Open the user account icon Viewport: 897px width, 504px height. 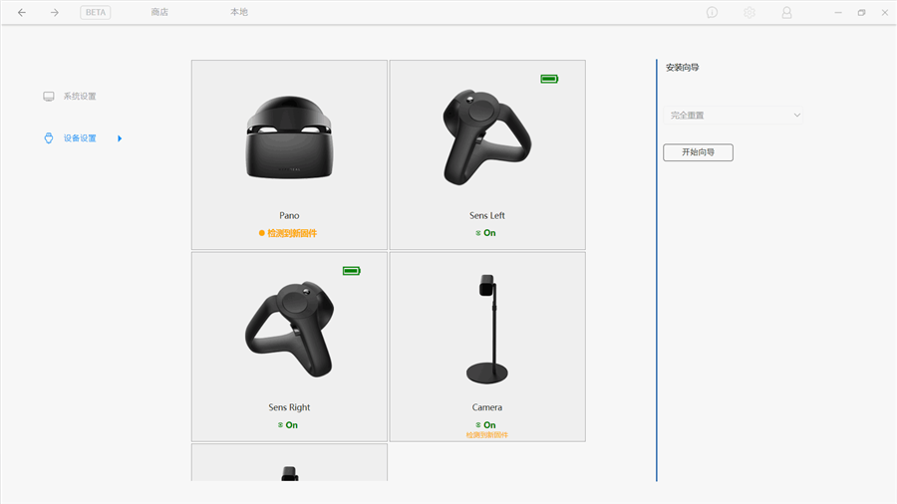(x=786, y=13)
